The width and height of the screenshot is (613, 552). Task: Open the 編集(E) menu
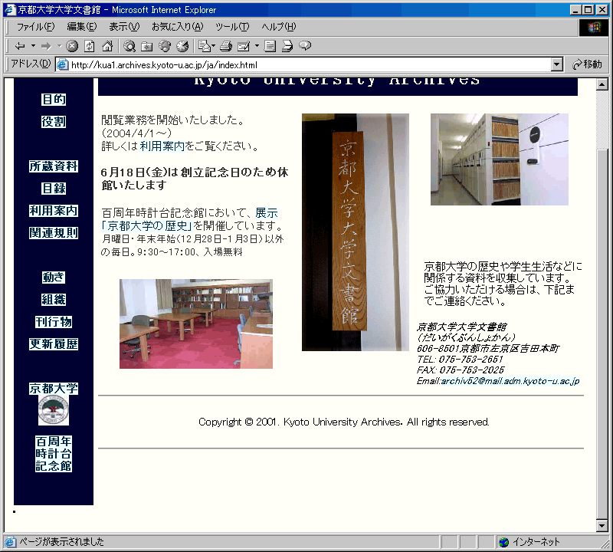[82, 27]
